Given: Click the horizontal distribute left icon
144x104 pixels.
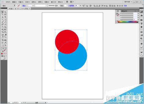Looking at the screenshot, I should pos(118,6).
